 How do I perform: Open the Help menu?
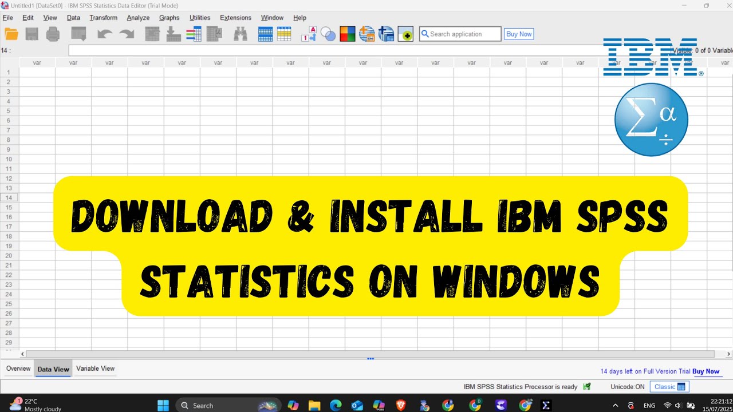(299, 18)
